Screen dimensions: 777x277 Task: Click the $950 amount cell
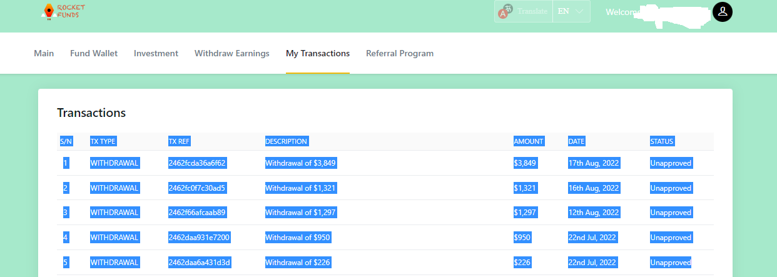[522, 238]
